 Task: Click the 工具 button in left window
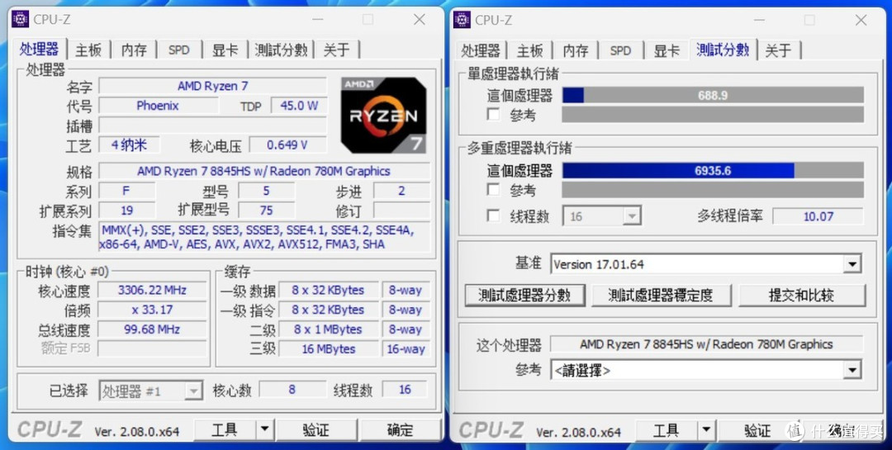[225, 430]
